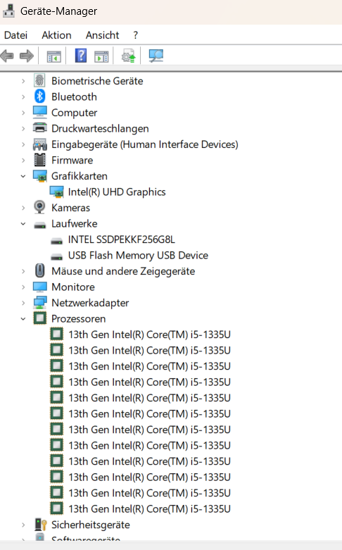This screenshot has width=342, height=550.
Task: Click the blue question mark Help icon
Action: click(81, 56)
